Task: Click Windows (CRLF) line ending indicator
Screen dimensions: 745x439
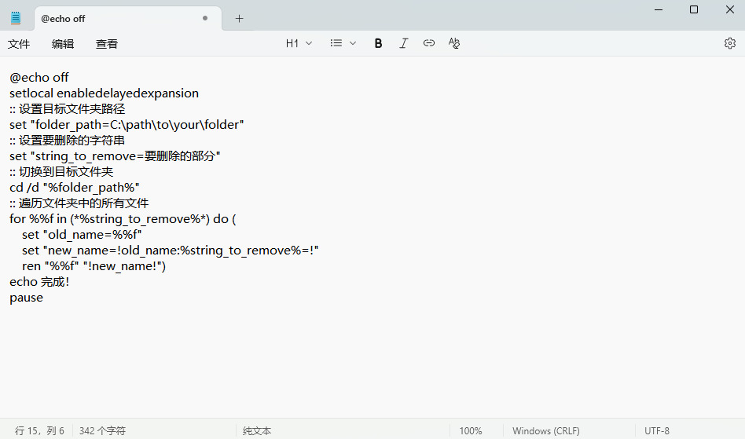Action: [x=545, y=430]
